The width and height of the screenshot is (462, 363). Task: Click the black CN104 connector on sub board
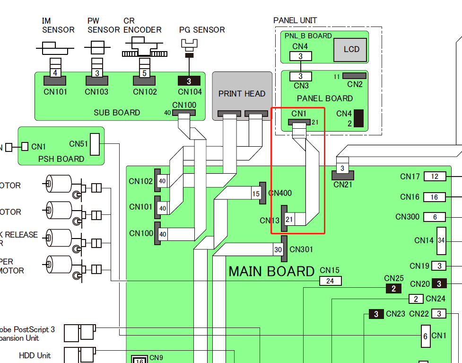click(x=189, y=81)
